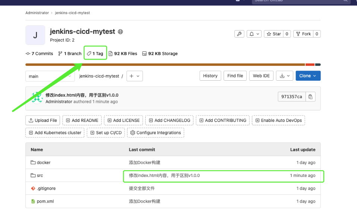Image resolution: width=357 pixels, height=213 pixels.
Task: Click the src folder icon
Action: [x=33, y=175]
